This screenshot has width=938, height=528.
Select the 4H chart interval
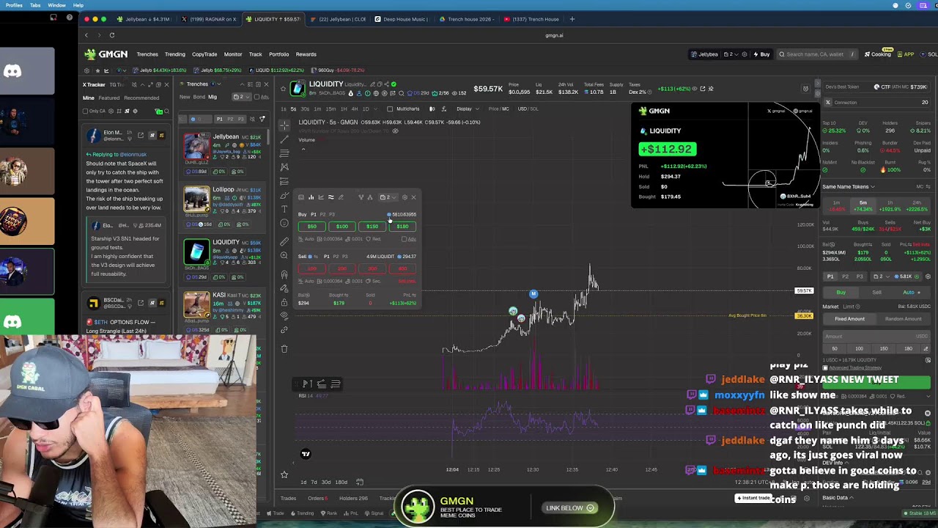coord(355,109)
